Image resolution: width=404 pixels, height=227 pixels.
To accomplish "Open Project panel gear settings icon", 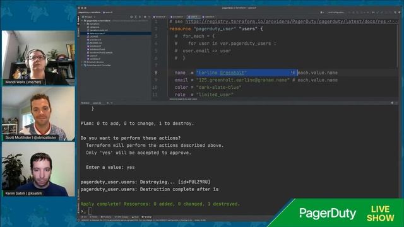I will [x=145, y=17].
